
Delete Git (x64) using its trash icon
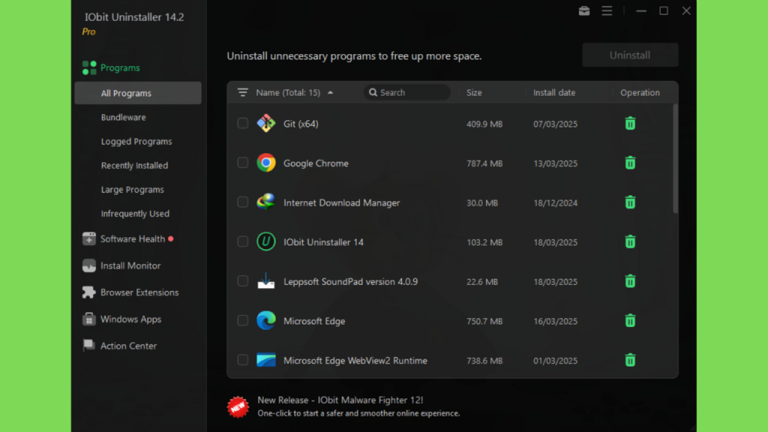tap(630, 124)
